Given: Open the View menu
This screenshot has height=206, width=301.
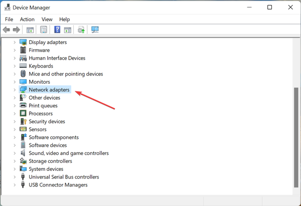Looking at the screenshot, I should (47, 20).
